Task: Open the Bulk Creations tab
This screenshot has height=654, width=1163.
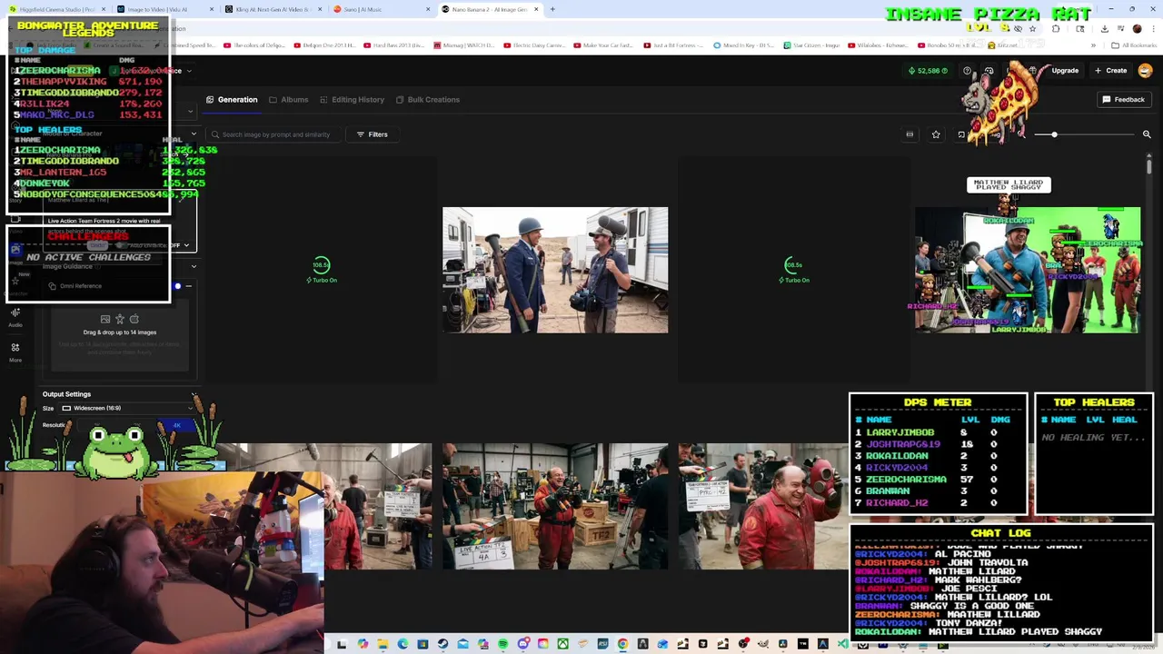Action: pyautogui.click(x=427, y=100)
